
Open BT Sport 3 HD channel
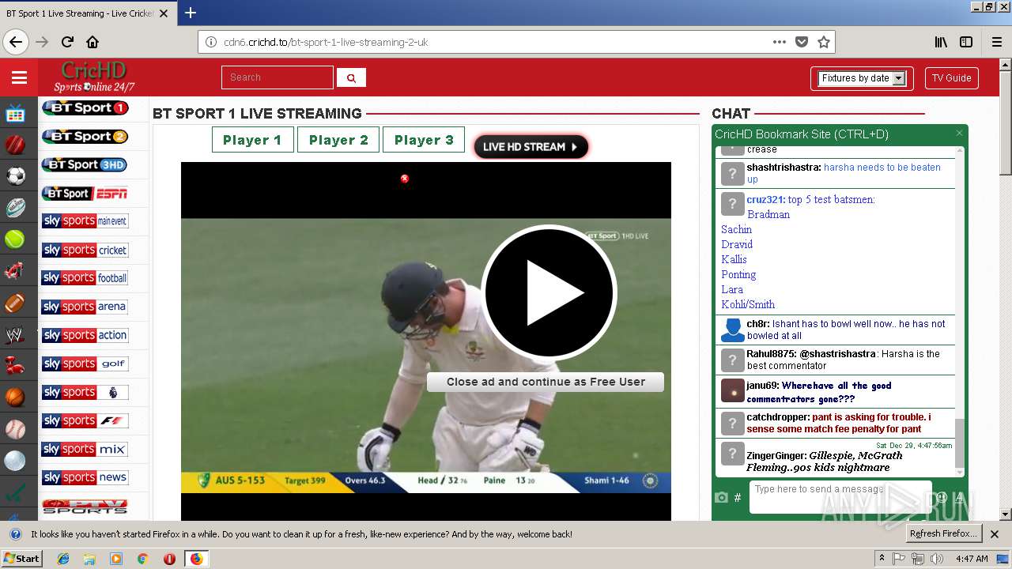pos(85,164)
